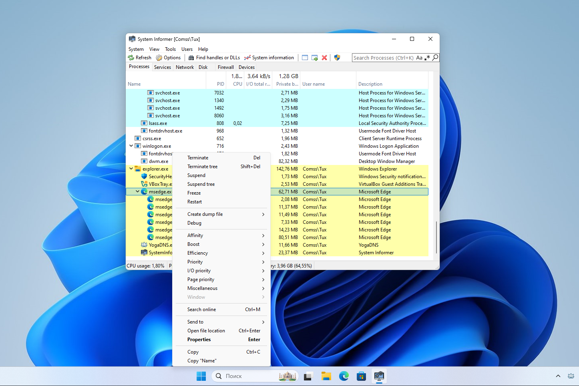Expand the Miscellaneous submenu
The height and width of the screenshot is (386, 579).
point(221,288)
